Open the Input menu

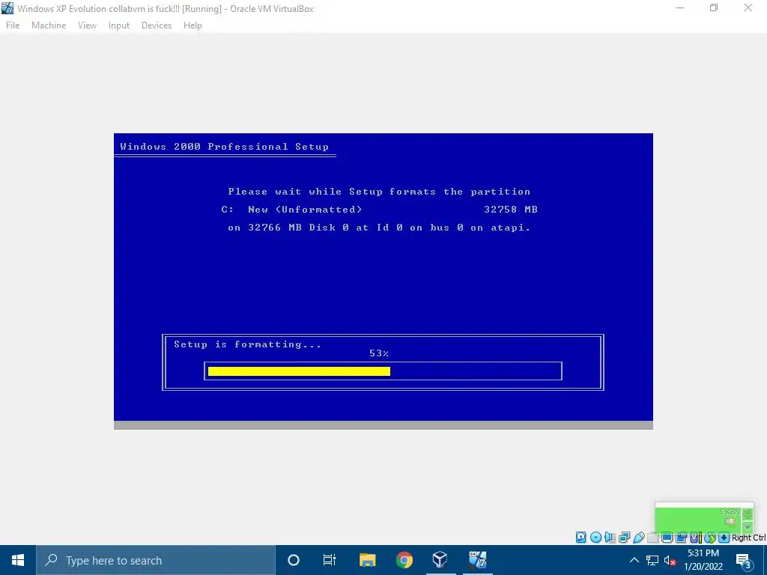[x=119, y=25]
